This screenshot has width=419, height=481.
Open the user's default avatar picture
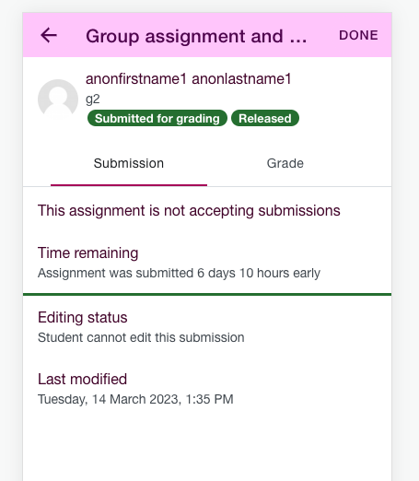[x=58, y=100]
